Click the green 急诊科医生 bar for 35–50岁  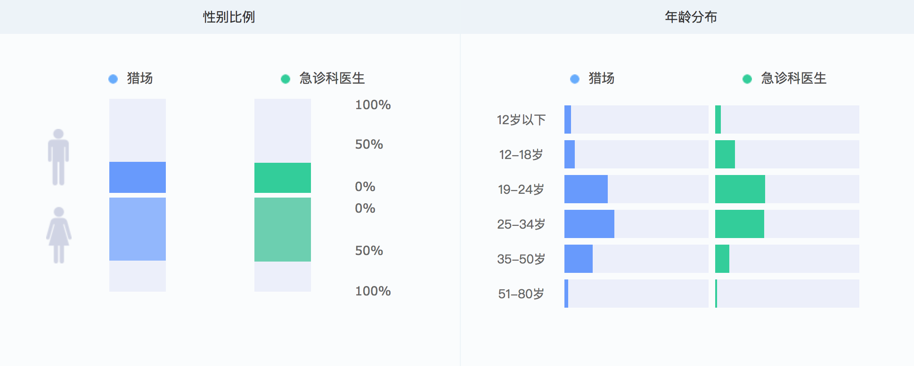click(722, 259)
